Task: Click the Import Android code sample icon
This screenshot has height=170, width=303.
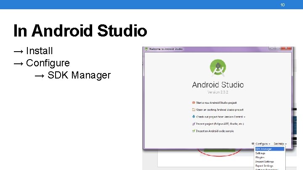Action: click(194, 131)
